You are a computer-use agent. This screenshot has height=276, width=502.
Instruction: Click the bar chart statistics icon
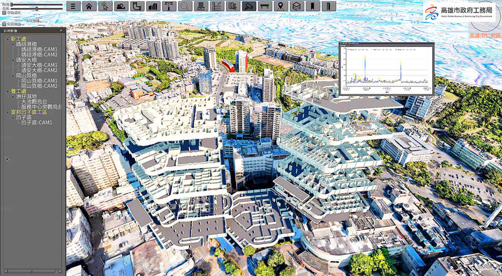tap(152, 6)
